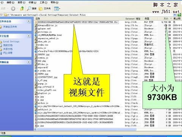The image size is (182, 137).
Task: Click the expboard/ file icon
Action: pyautogui.click(x=36, y=67)
